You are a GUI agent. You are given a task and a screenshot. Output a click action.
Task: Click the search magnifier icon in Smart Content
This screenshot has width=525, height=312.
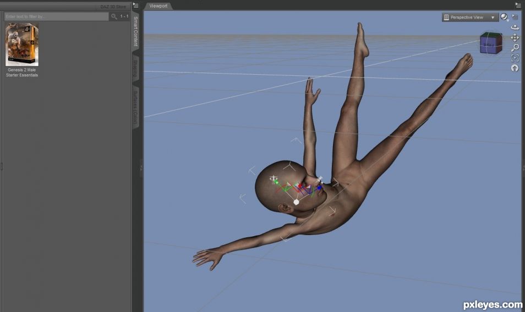tap(114, 16)
